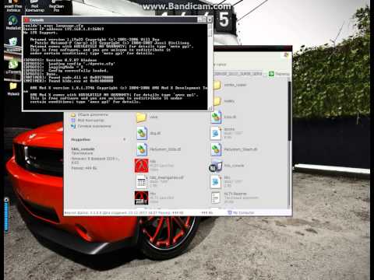This screenshot has height=280, width=374.
Task: Select the hltv config file with the blue icon
Action: 216,181
